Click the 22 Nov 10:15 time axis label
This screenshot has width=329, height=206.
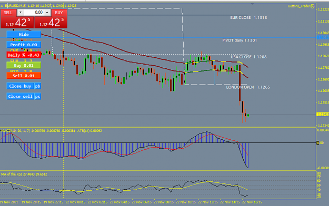[x=186, y=202]
